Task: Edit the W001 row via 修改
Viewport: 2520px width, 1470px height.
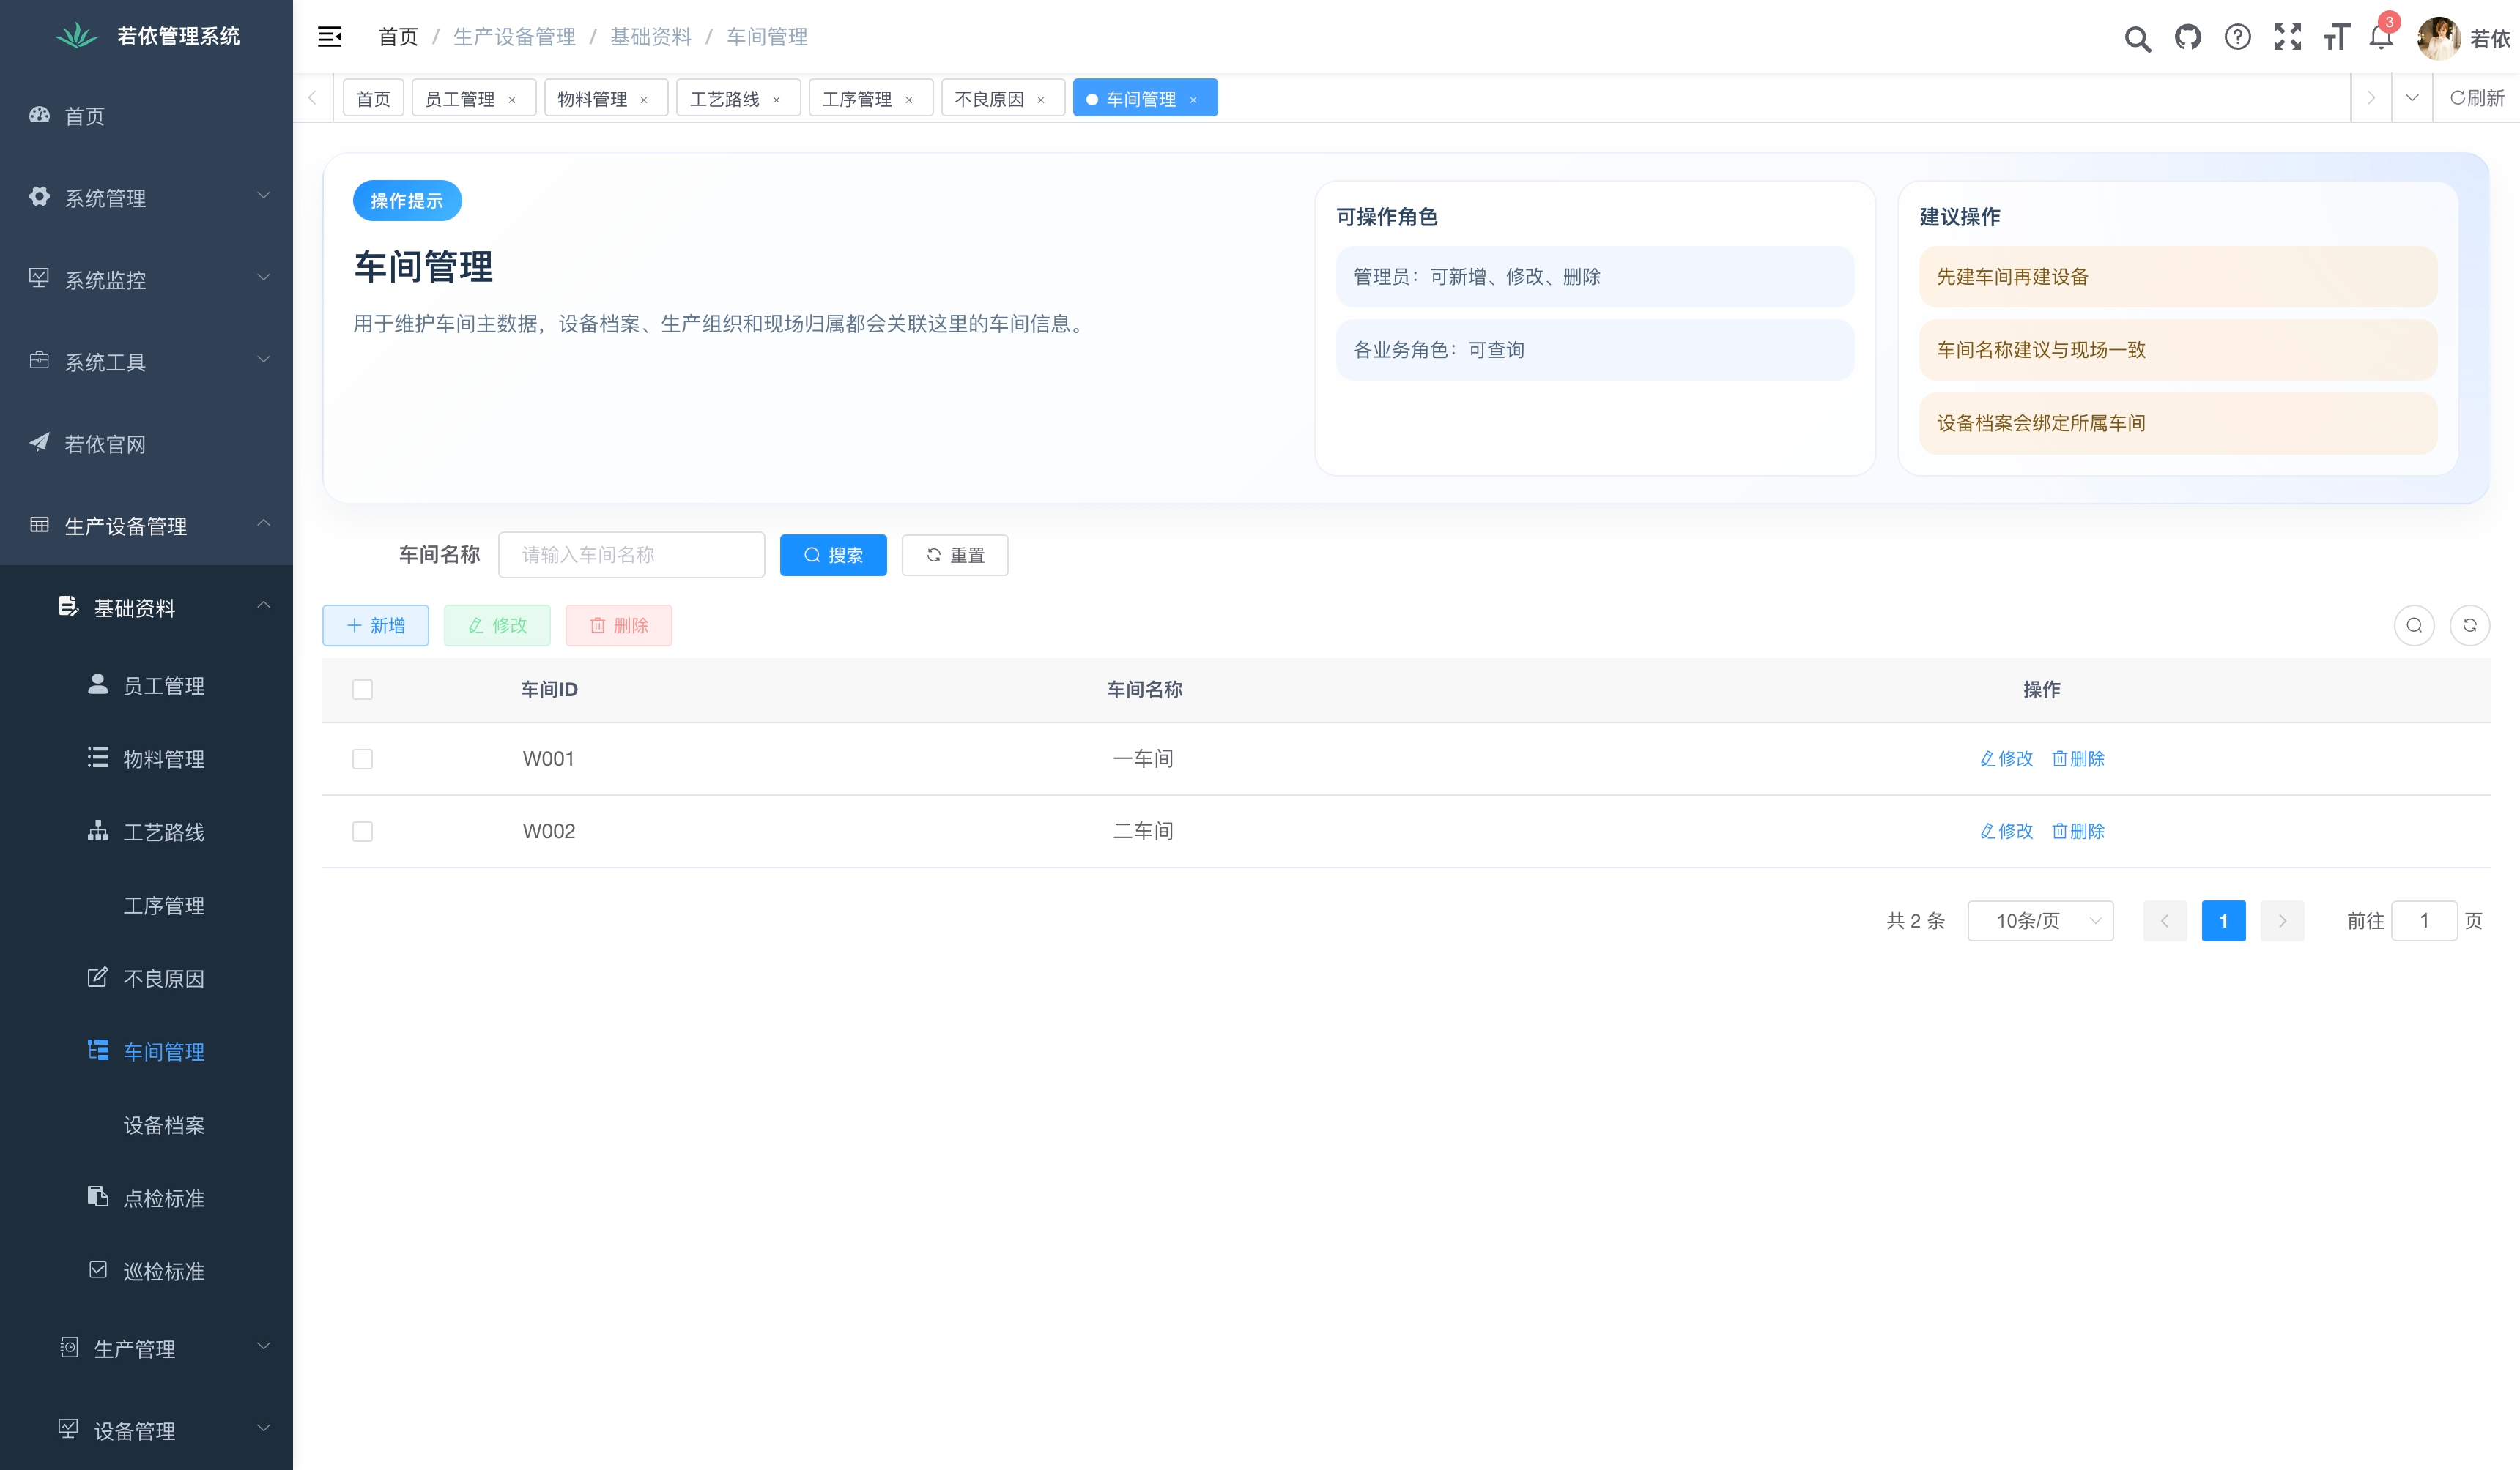Action: [x=2006, y=758]
